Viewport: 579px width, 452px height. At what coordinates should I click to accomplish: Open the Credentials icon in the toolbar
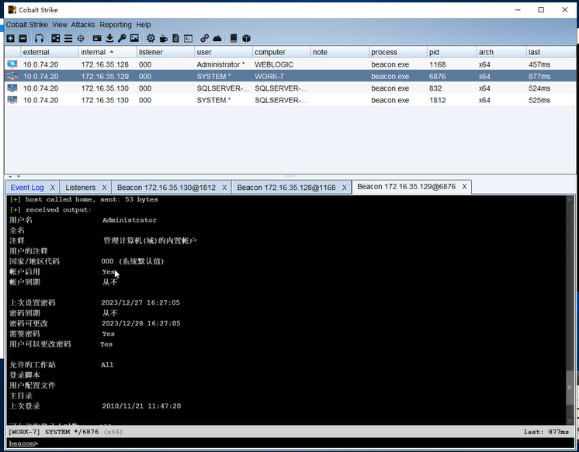click(x=97, y=38)
